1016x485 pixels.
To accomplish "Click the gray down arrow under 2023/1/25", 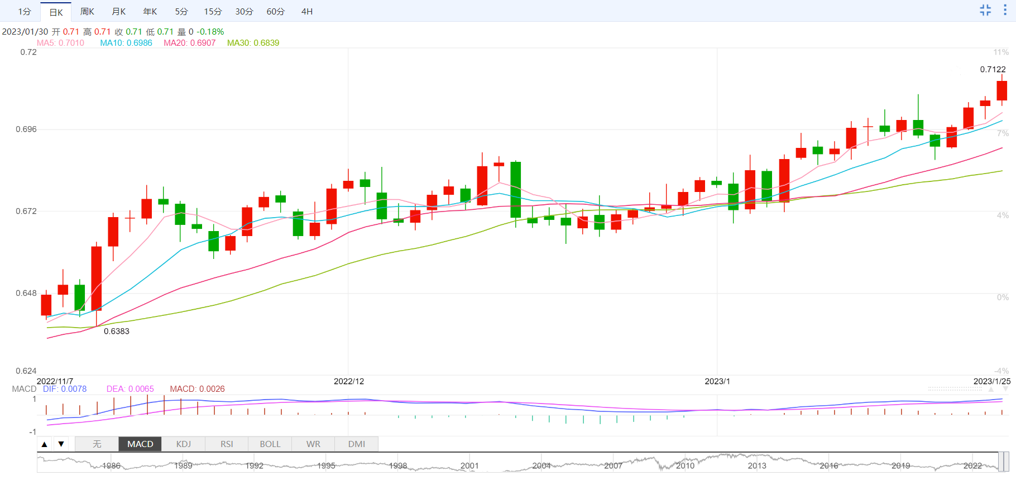I will click(1005, 389).
